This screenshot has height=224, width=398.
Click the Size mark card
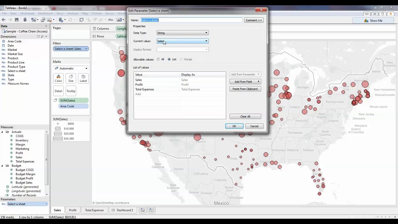pos(71,79)
